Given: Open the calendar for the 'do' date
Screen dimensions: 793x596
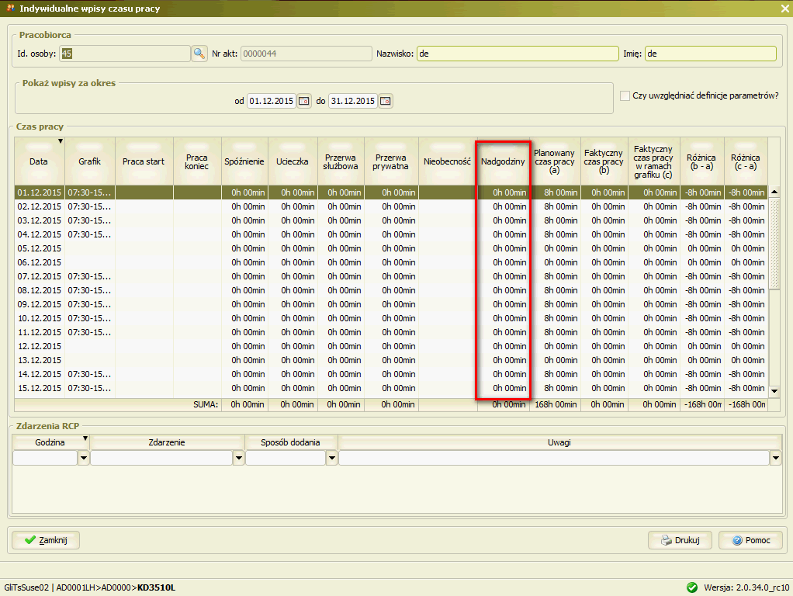Looking at the screenshot, I should (x=386, y=101).
